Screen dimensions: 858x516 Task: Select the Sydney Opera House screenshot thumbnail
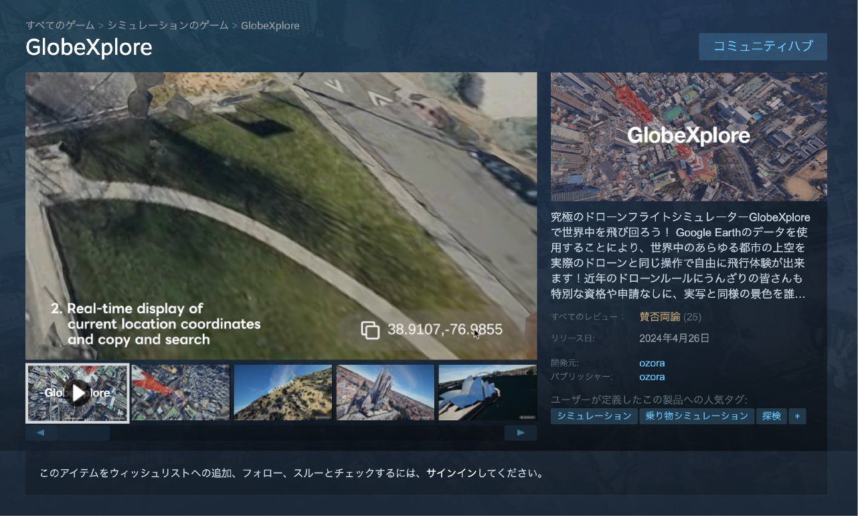[x=488, y=392]
